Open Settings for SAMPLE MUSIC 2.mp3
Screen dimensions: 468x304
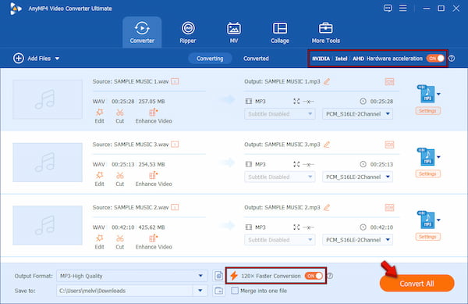point(427,237)
